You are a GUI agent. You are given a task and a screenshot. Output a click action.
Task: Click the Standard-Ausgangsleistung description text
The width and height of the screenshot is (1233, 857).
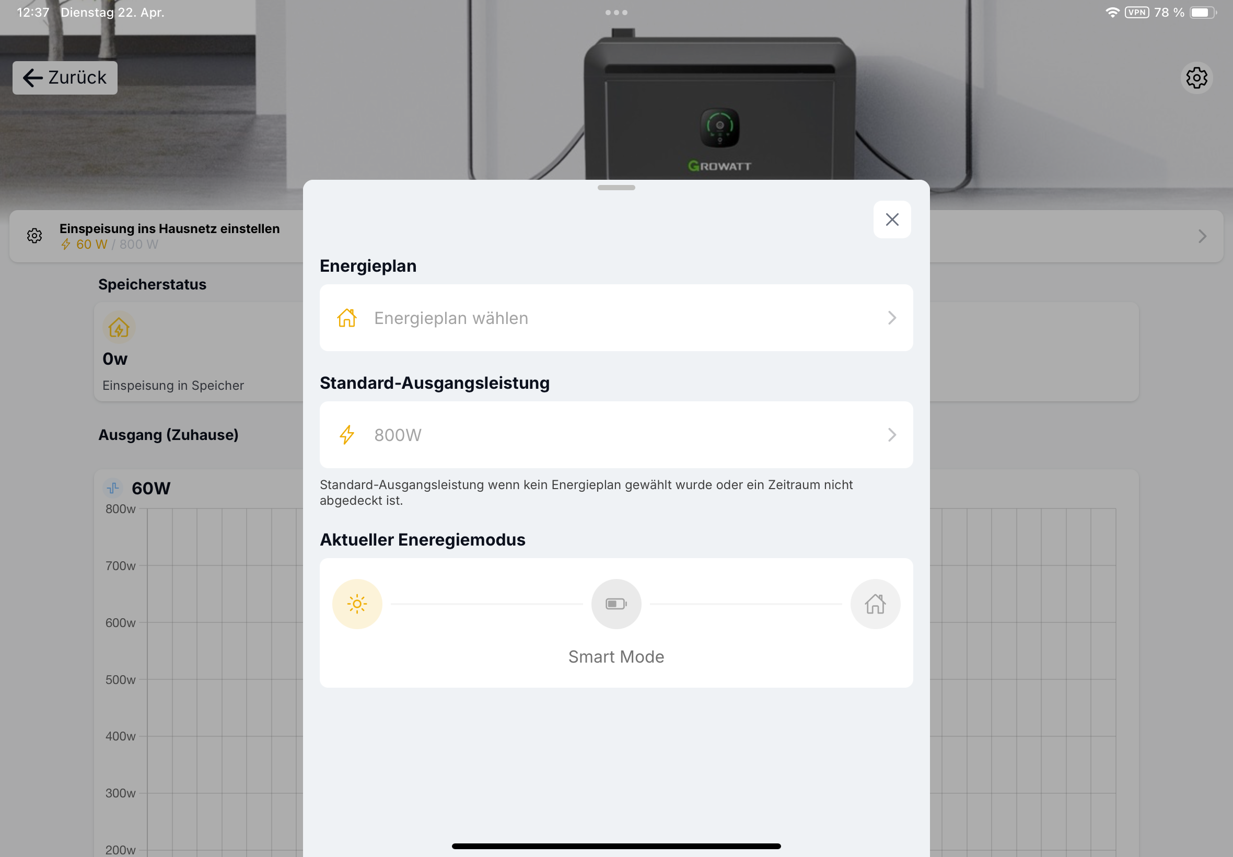click(x=586, y=492)
